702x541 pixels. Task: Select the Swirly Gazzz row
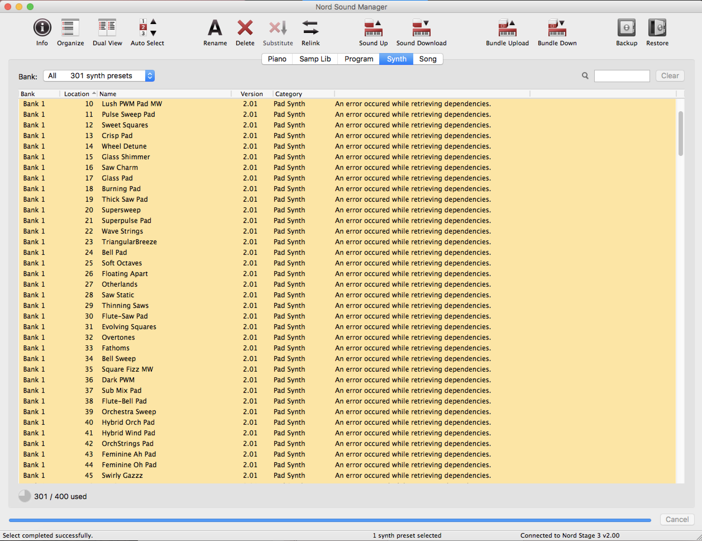tap(347, 475)
